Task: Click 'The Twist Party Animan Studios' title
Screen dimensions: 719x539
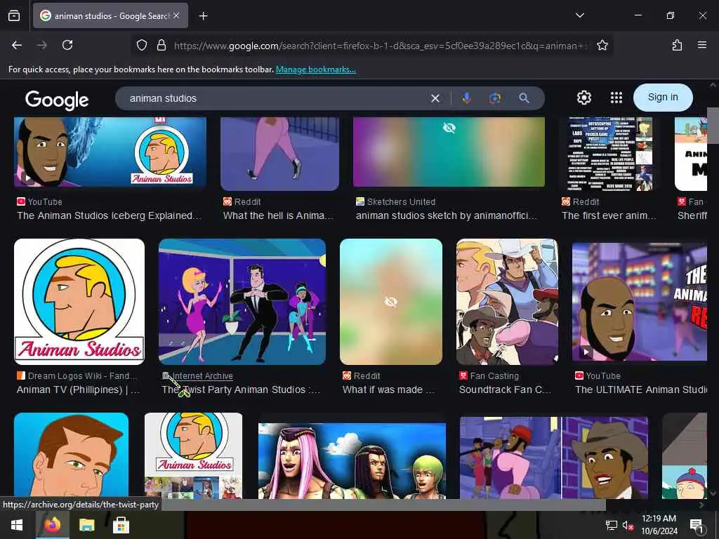Action: point(241,390)
